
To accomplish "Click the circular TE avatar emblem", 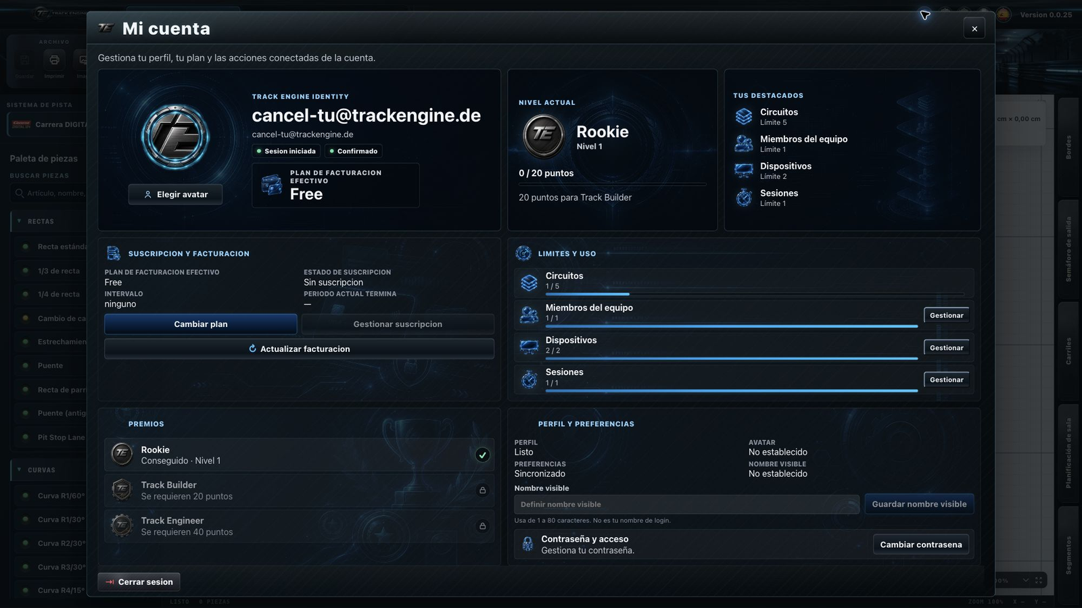I will pyautogui.click(x=175, y=137).
